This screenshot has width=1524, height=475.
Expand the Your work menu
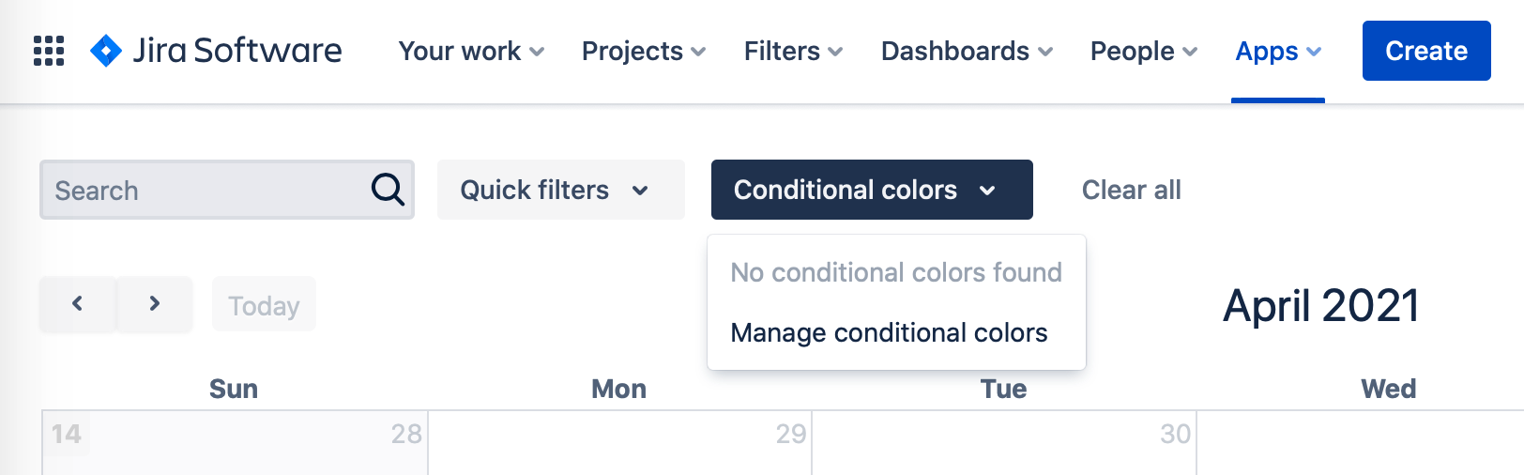point(471,51)
